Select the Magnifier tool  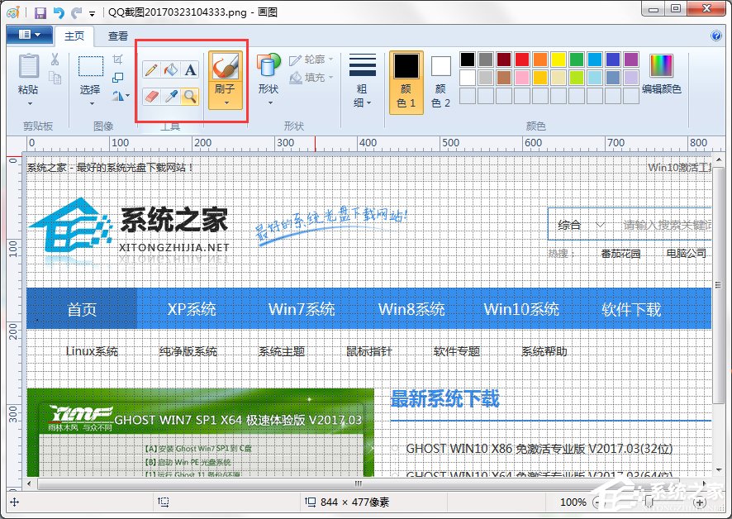pyautogui.click(x=189, y=97)
